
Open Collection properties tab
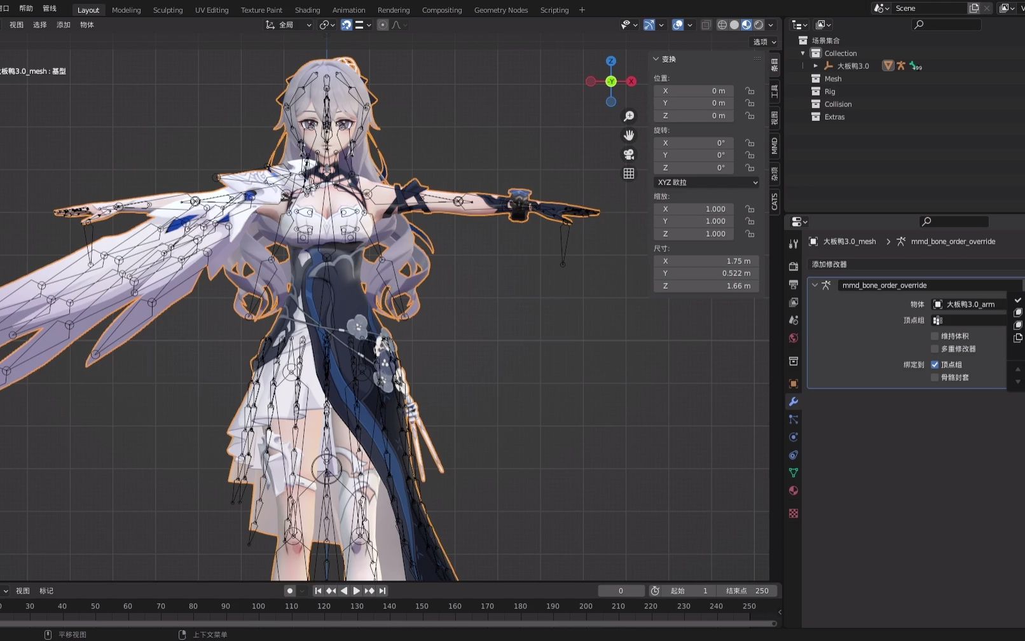click(794, 361)
